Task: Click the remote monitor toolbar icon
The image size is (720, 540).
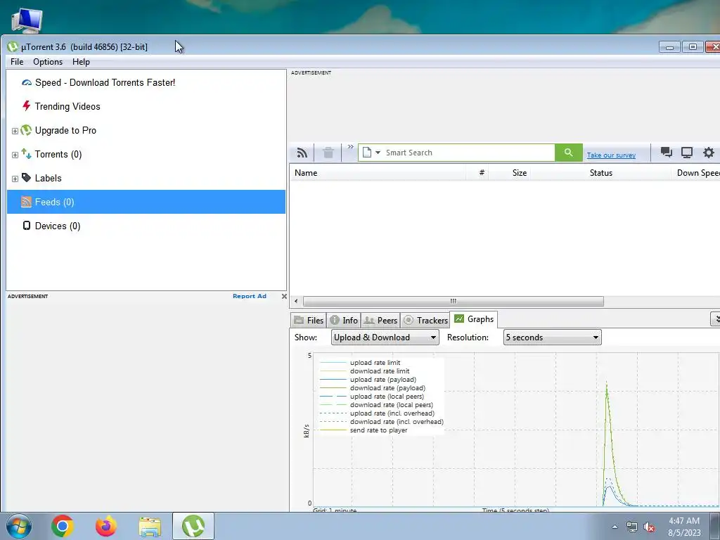Action: 686,153
